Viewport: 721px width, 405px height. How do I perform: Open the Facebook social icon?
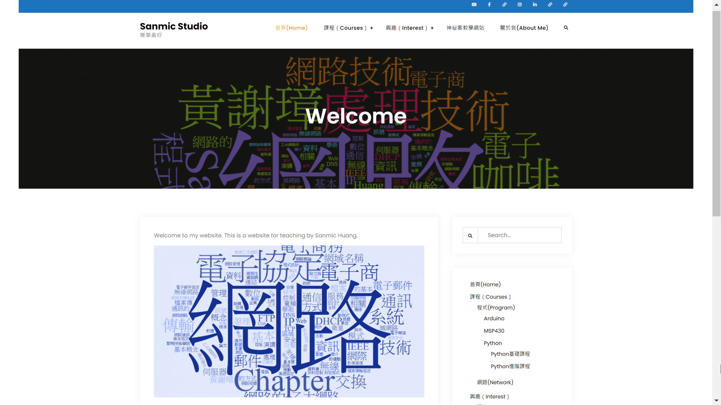(x=489, y=4)
